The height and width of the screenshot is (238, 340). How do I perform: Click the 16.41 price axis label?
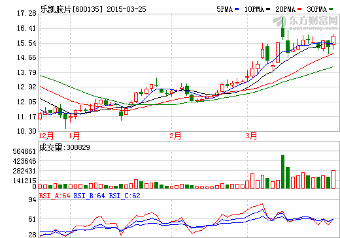coord(27,28)
